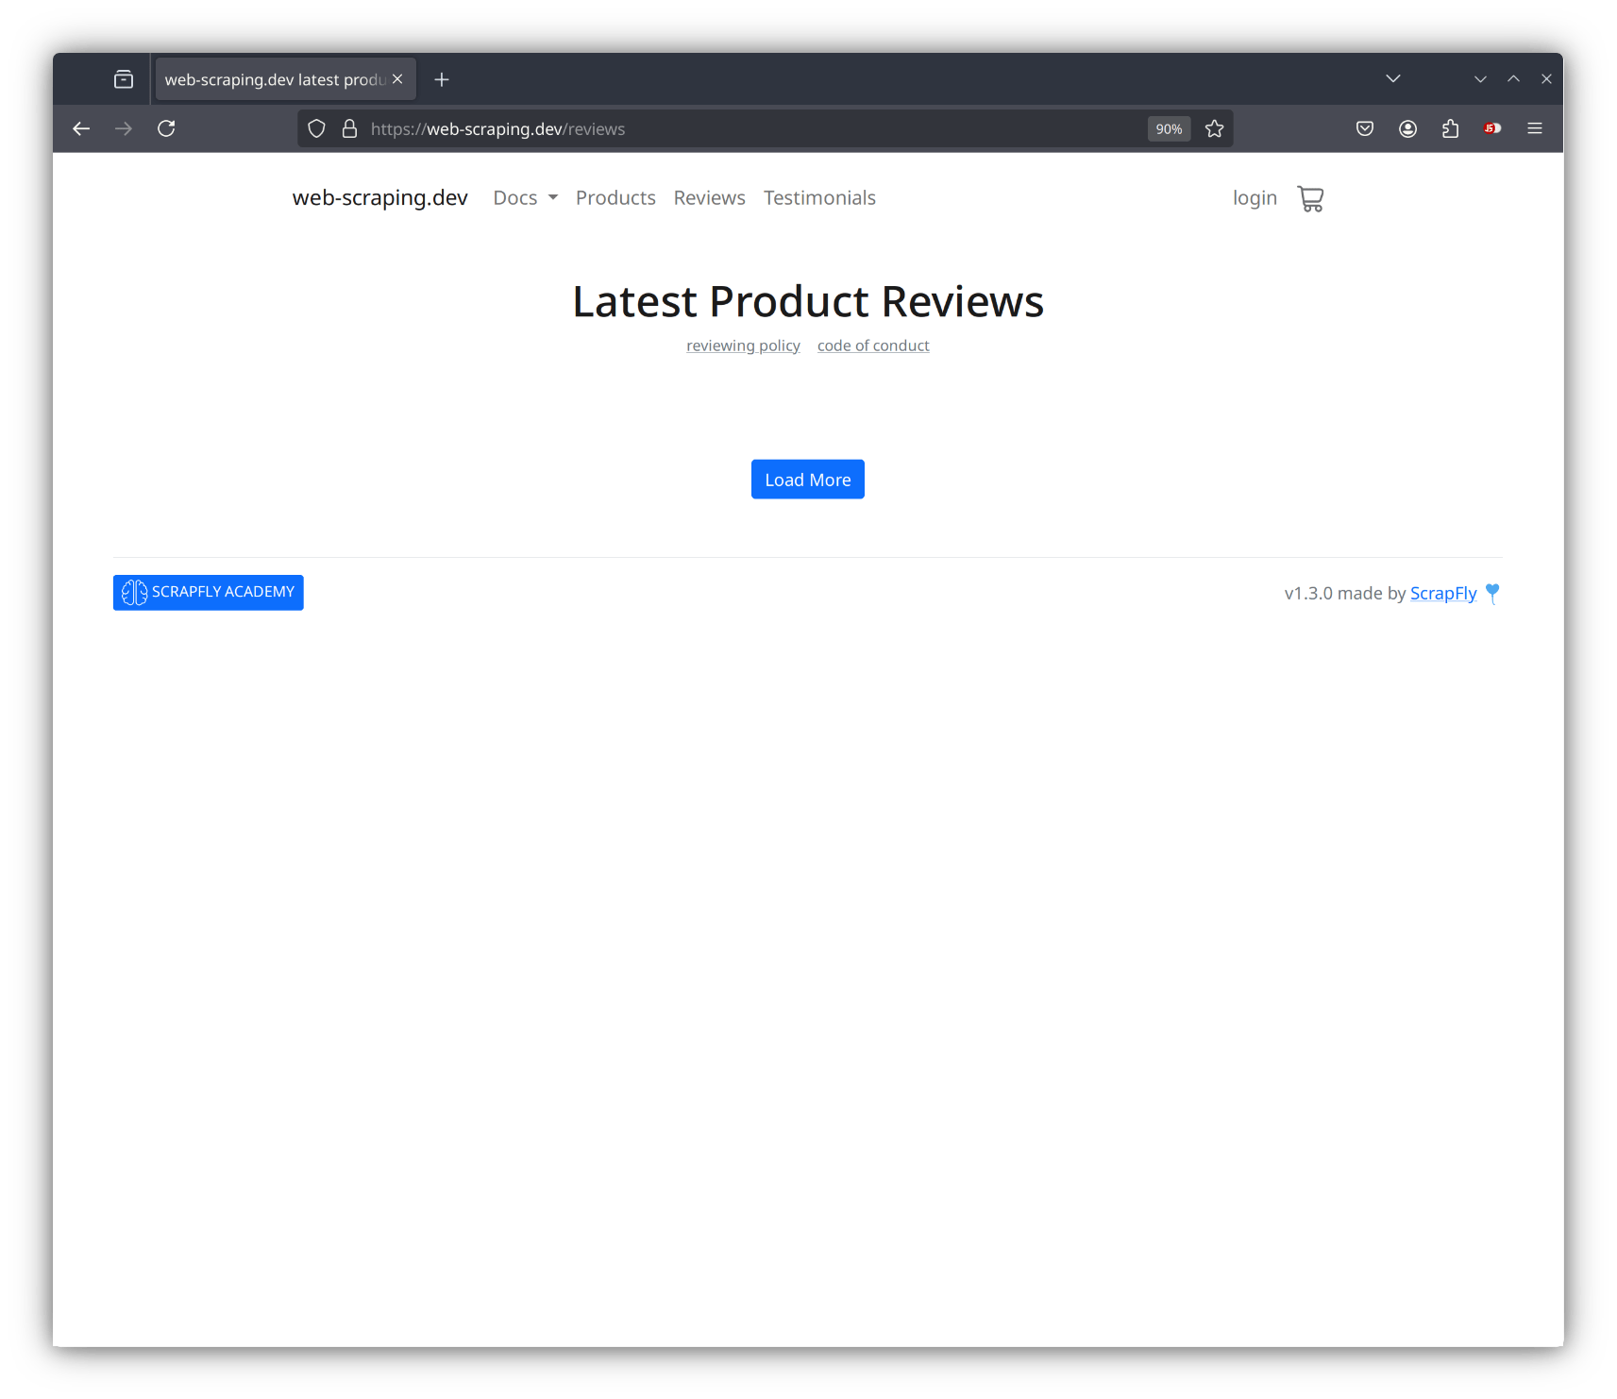Save the page to Pocket
The width and height of the screenshot is (1617, 1399).
coord(1364,128)
